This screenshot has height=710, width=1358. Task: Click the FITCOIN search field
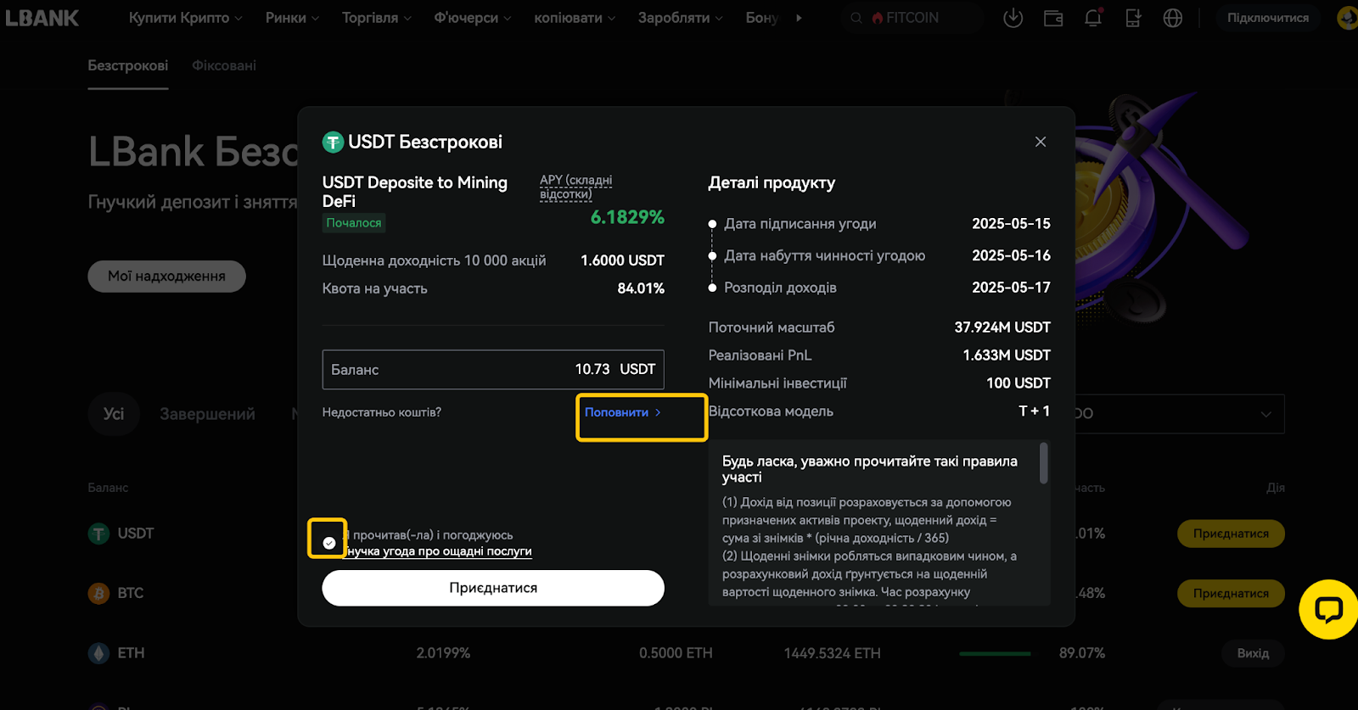point(912,18)
